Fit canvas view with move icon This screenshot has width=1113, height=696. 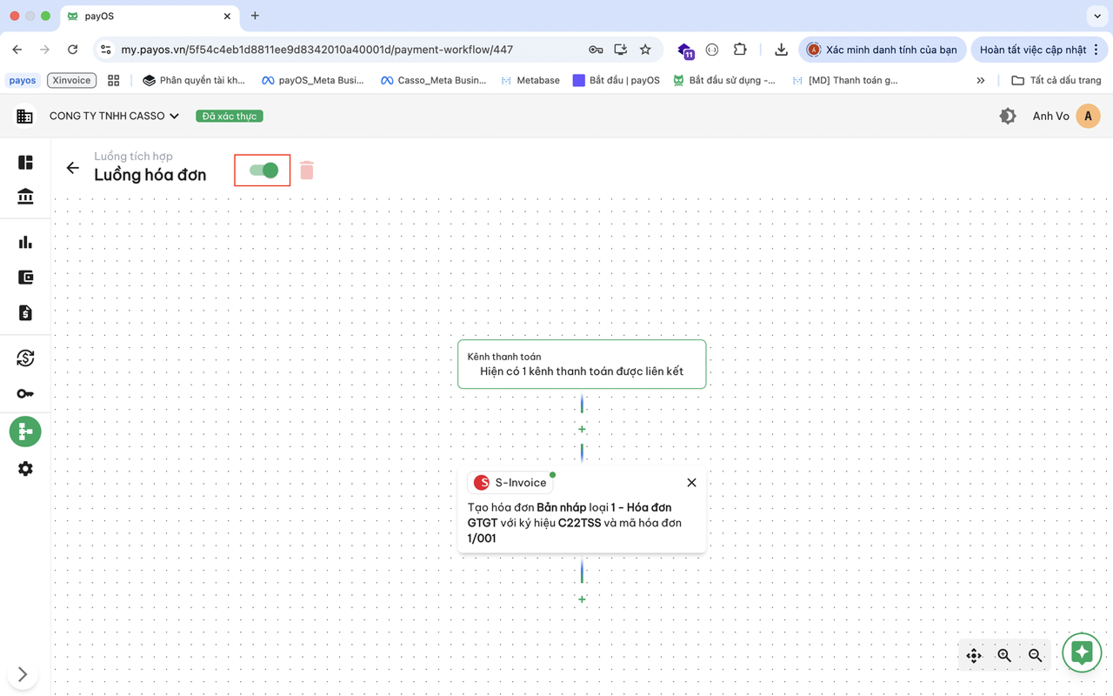(974, 655)
